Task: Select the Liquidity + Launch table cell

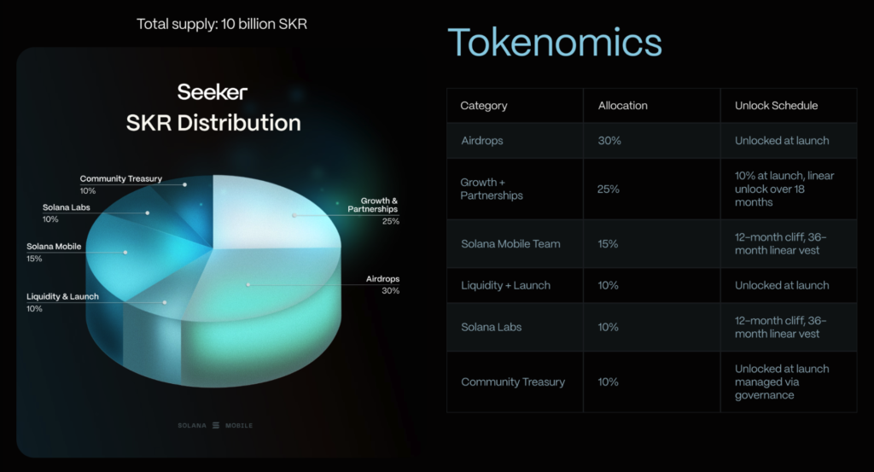Action: point(505,285)
